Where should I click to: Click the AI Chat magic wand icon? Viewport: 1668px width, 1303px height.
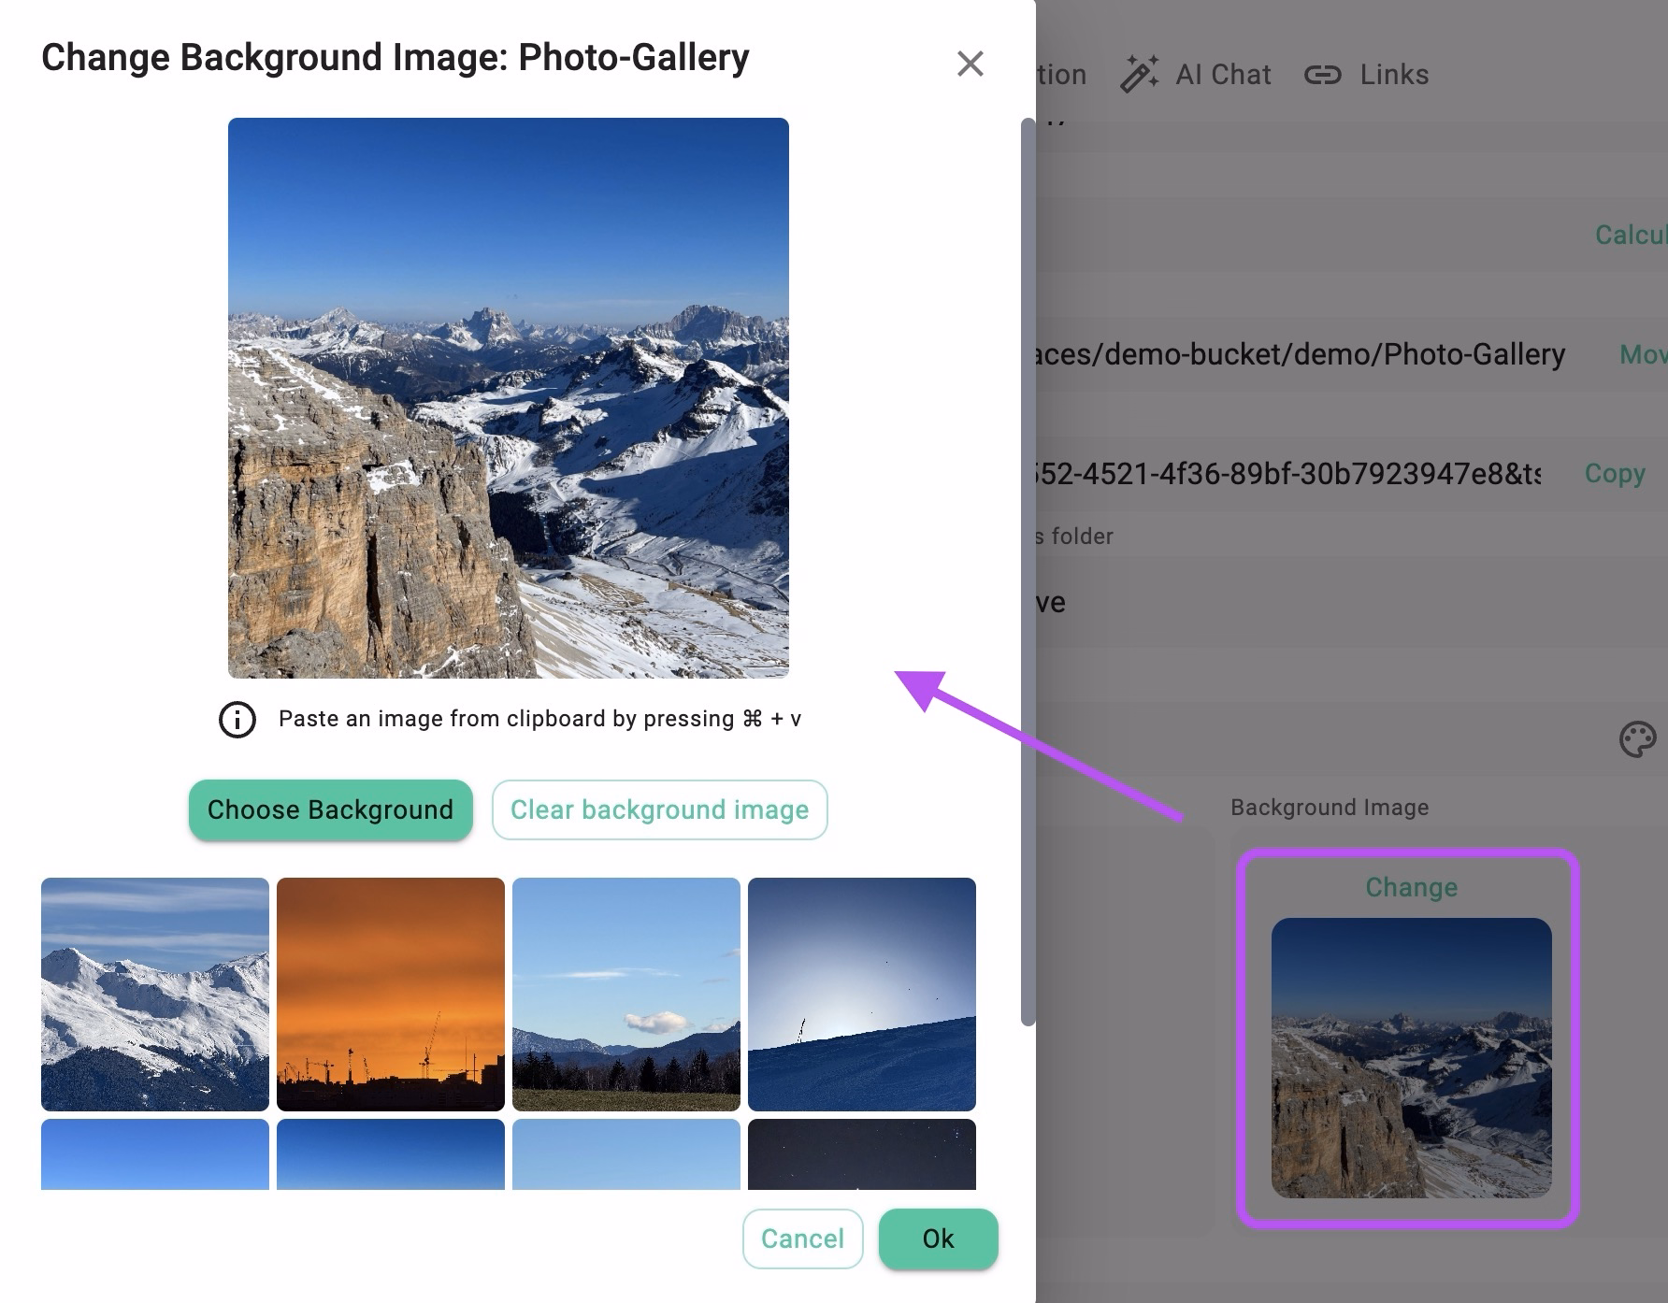tap(1139, 75)
